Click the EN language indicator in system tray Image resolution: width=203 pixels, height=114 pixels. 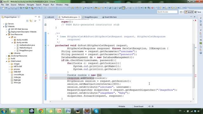tap(180, 111)
